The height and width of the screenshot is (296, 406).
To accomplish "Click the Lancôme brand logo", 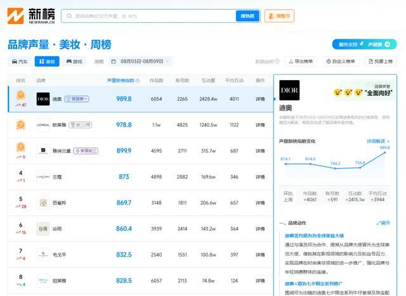I will 43,177.
